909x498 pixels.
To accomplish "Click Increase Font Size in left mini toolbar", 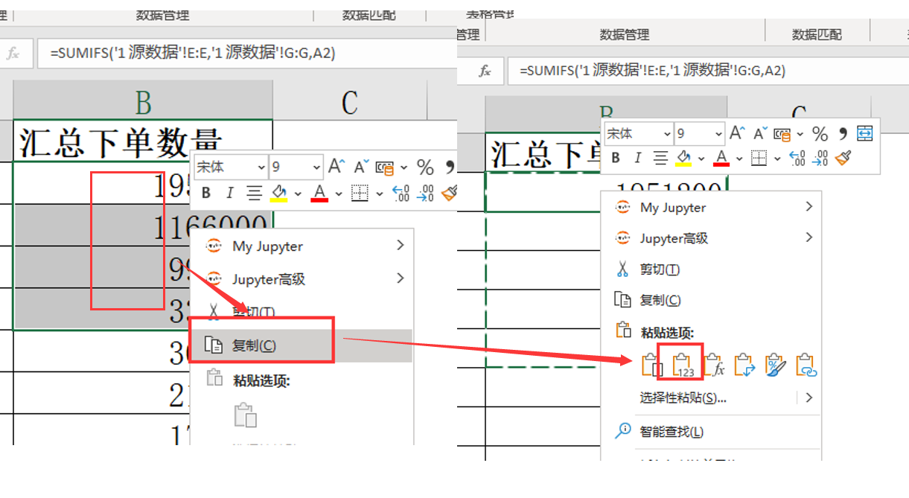I will coord(337,167).
